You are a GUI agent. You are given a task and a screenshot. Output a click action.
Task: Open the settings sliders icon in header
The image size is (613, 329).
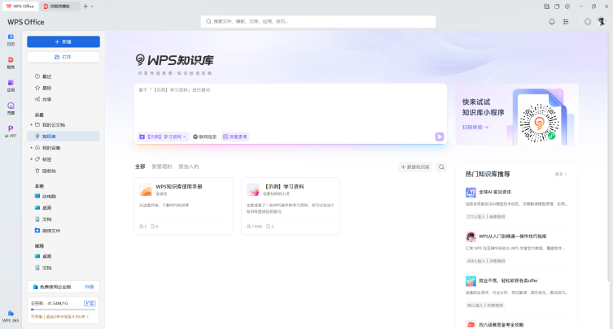566,21
